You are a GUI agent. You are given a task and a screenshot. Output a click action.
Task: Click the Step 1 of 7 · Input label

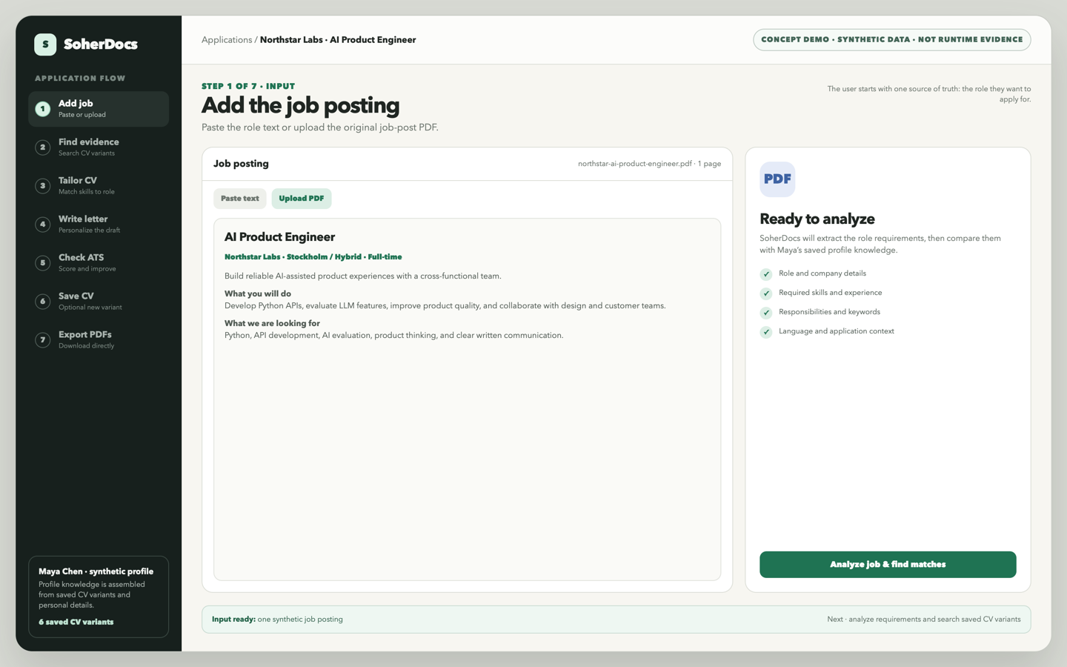pos(248,86)
